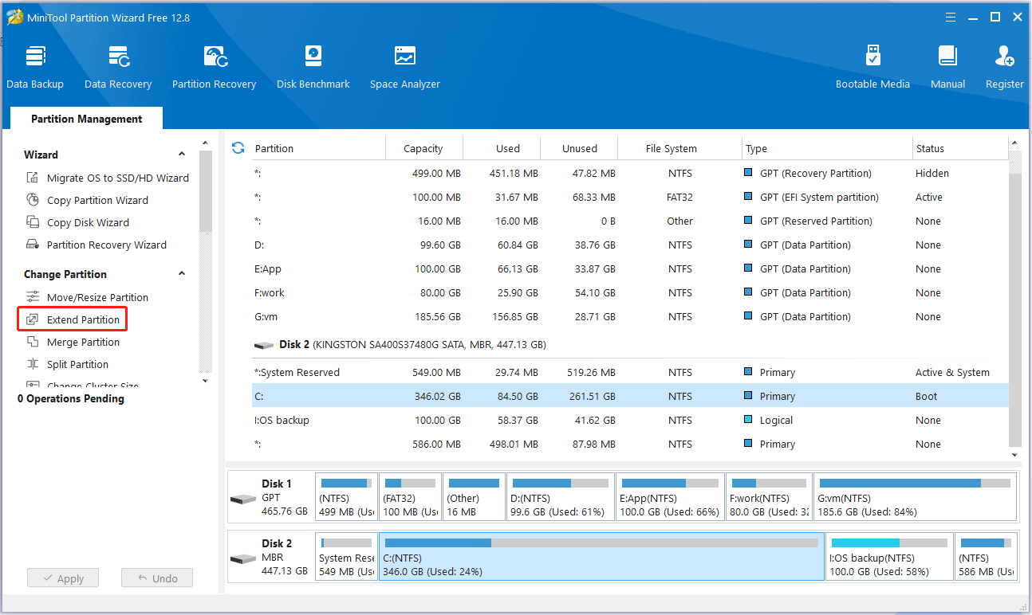Click the Undo button
Image resolution: width=1032 pixels, height=615 pixels.
click(157, 578)
